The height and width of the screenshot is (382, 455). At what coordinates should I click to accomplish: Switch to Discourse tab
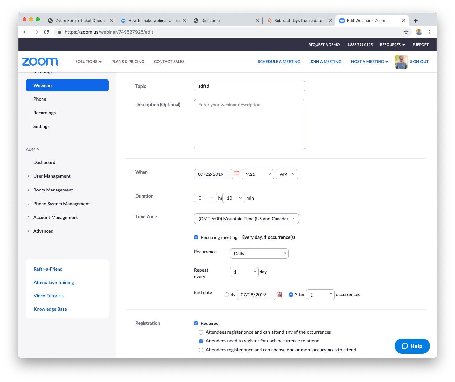226,21
